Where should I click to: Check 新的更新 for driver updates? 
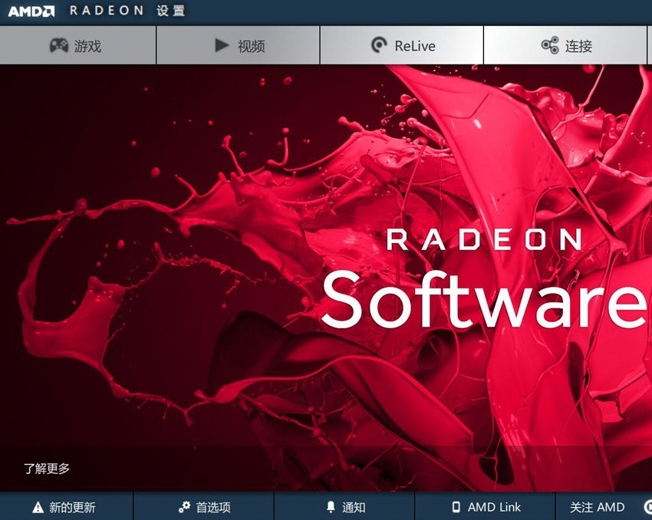67,507
